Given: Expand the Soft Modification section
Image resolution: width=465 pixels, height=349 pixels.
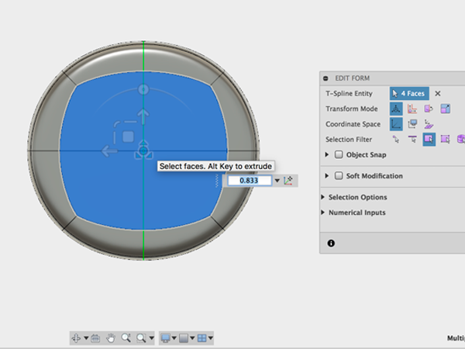Looking at the screenshot, I should 326,176.
